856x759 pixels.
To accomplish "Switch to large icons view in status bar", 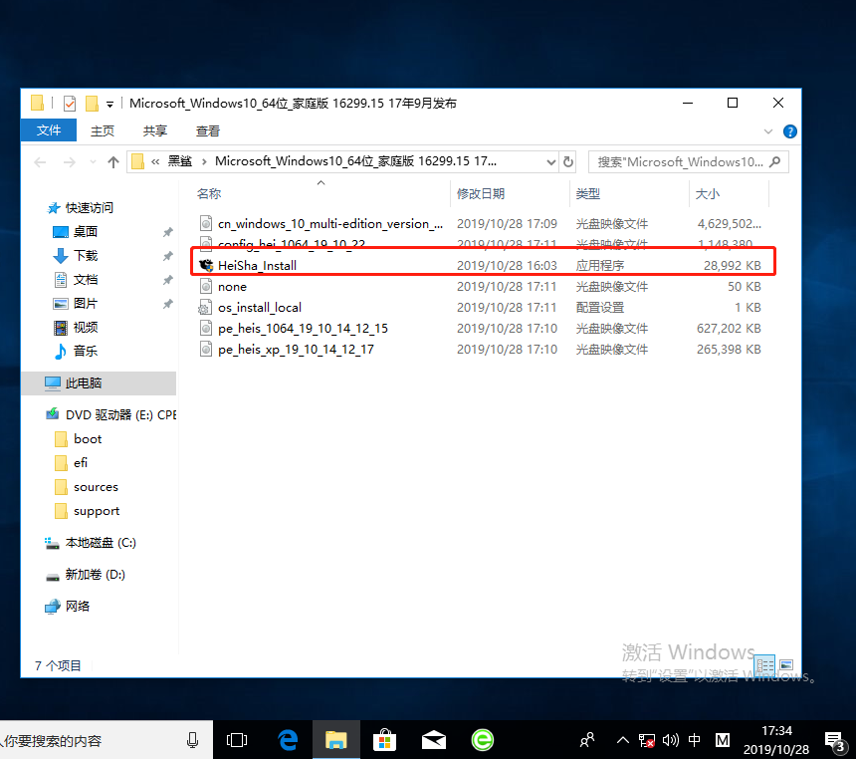I will (785, 665).
